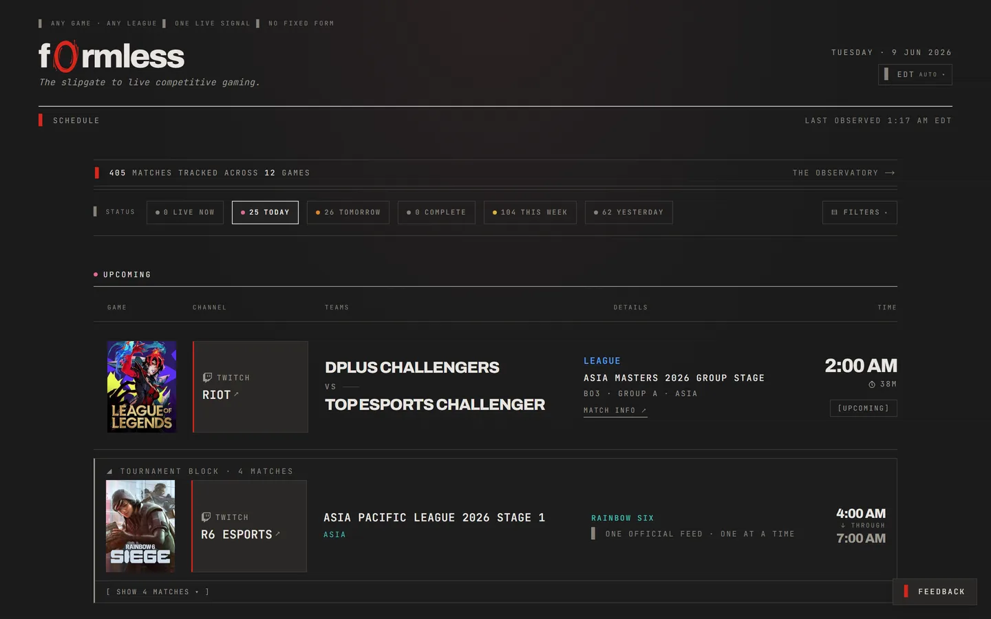Viewport: 991px width, 619px height.
Task: Click Asia Pacific League 2026 Stage 1 title
Action: click(x=434, y=517)
